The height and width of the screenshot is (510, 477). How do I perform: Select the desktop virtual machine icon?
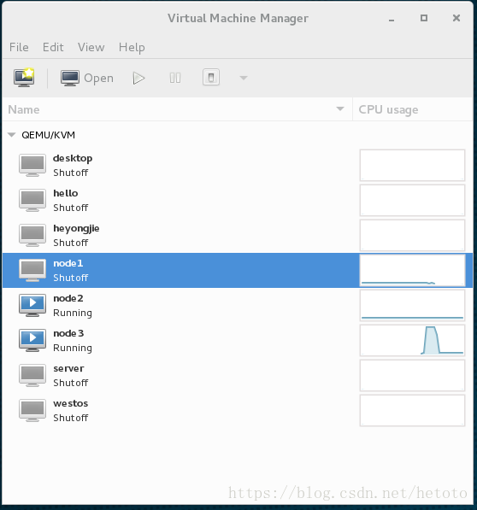(x=32, y=165)
